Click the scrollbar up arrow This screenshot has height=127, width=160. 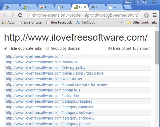(x=157, y=29)
